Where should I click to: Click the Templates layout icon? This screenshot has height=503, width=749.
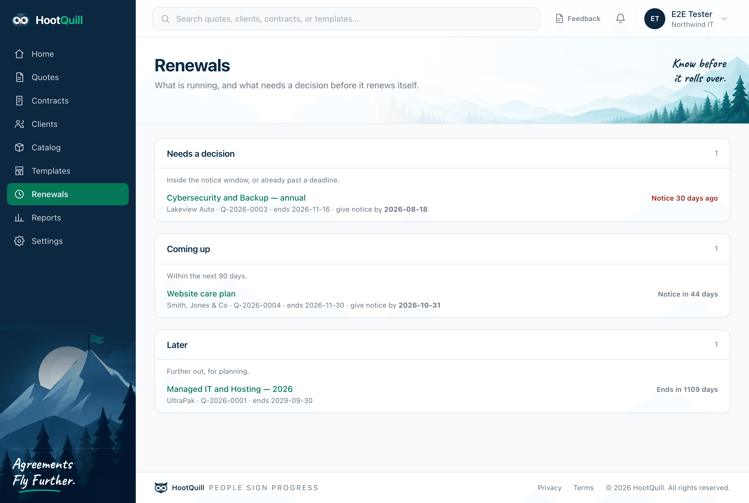19,171
